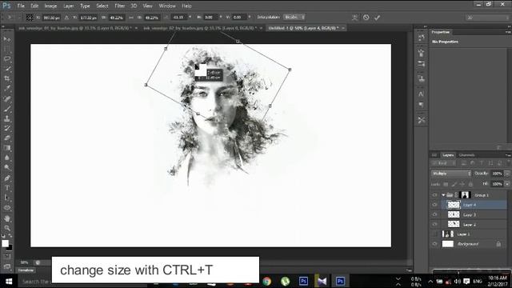
Task: Open the Paragraph panel icon
Action: (421, 105)
